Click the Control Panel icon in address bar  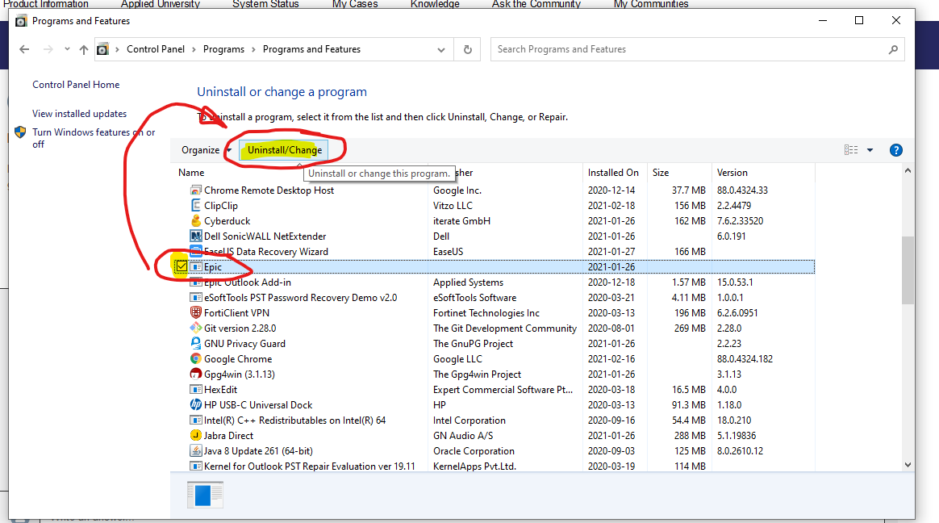tap(103, 49)
